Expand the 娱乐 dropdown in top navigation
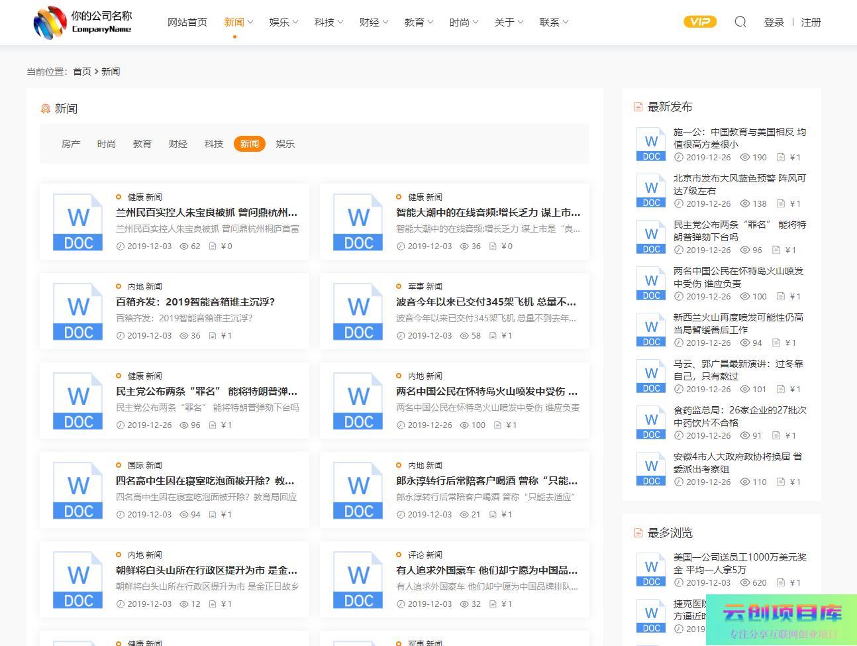The height and width of the screenshot is (646, 857). pyautogui.click(x=283, y=22)
